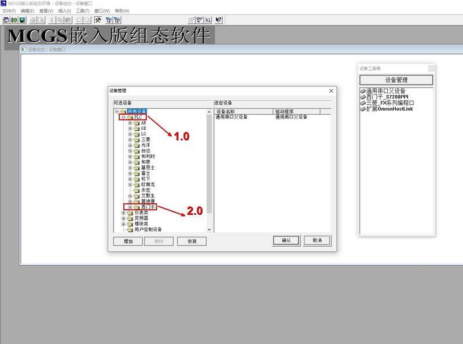Click the second device-tree toolbar icon
The height and width of the screenshot is (344, 463).
click(117, 20)
